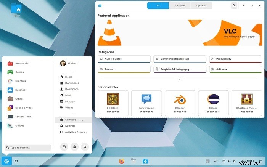Open Home folder from the menu
The image size is (267, 167).
pyautogui.click(x=66, y=77)
